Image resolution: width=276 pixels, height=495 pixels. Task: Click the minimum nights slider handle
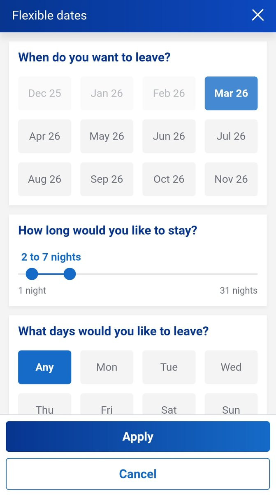32,274
